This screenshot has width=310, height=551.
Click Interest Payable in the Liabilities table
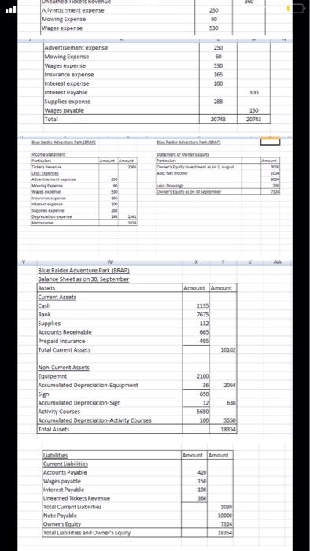pos(64,490)
